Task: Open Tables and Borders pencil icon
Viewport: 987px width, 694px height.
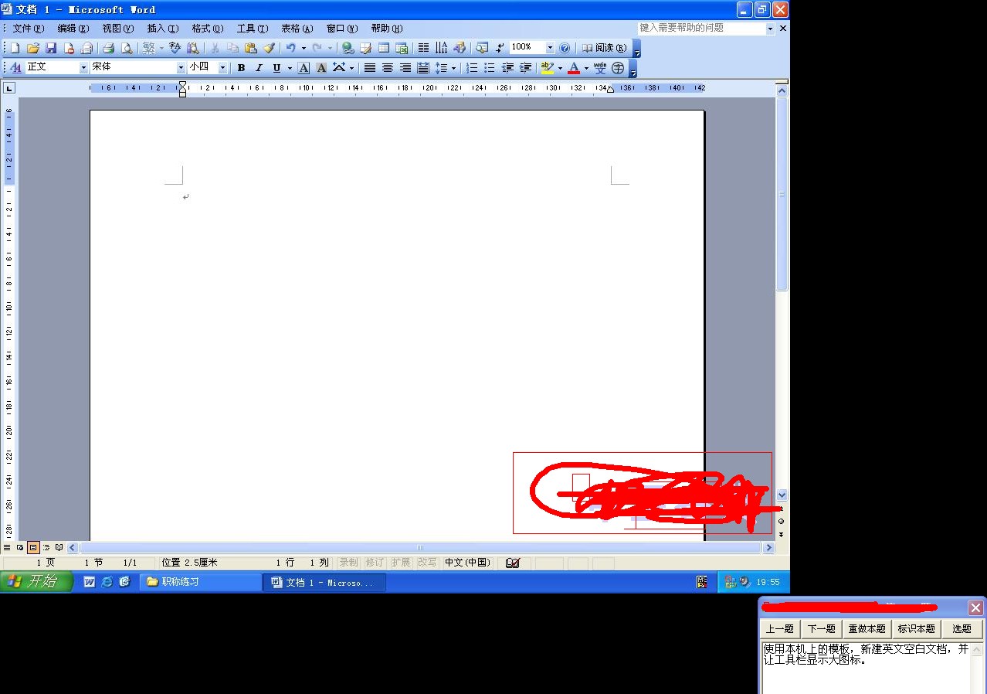Action: coord(365,48)
